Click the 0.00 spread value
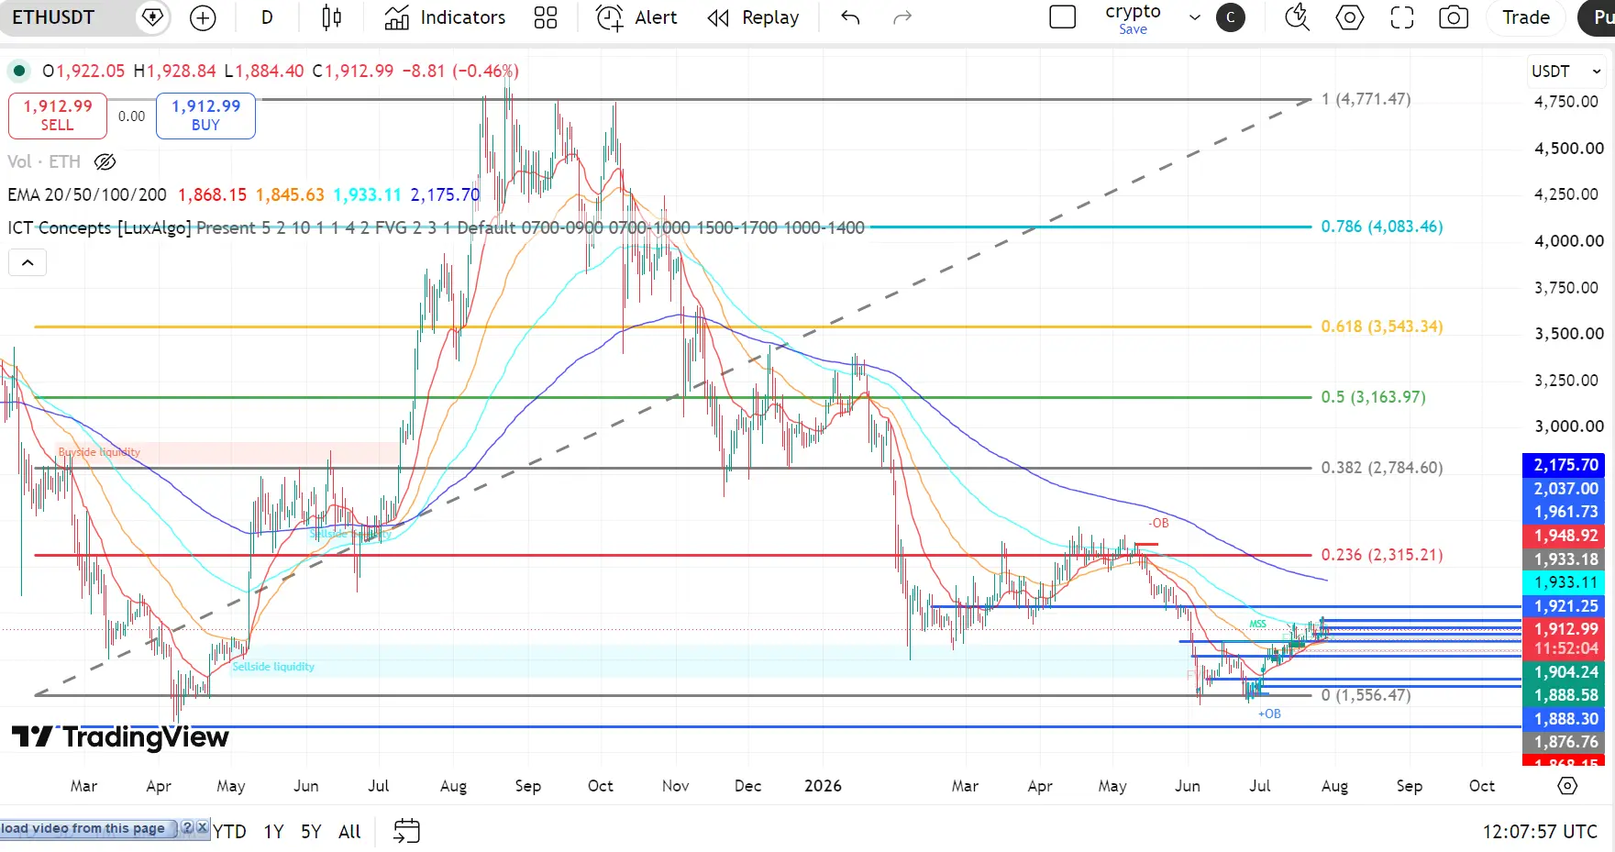The height and width of the screenshot is (852, 1615). (131, 116)
